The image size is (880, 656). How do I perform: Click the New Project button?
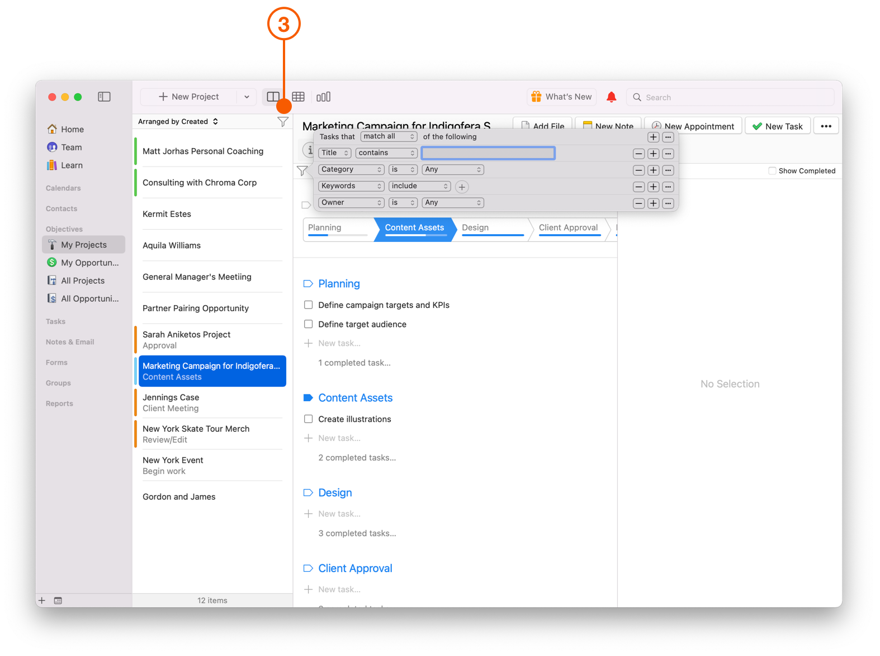[189, 97]
